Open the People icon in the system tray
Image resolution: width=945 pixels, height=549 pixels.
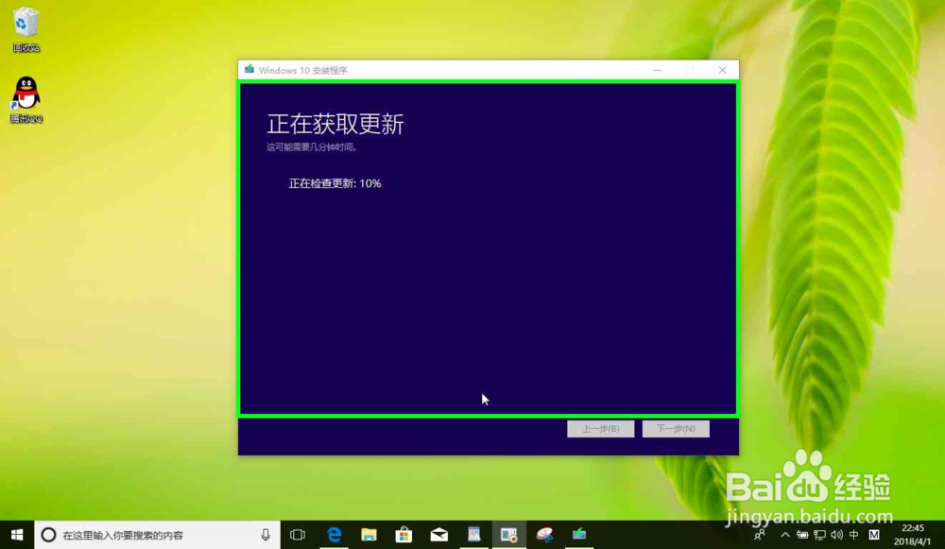759,534
